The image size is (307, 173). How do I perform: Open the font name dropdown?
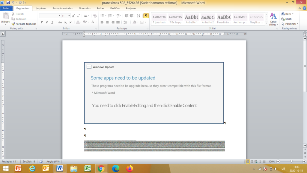point(59,16)
